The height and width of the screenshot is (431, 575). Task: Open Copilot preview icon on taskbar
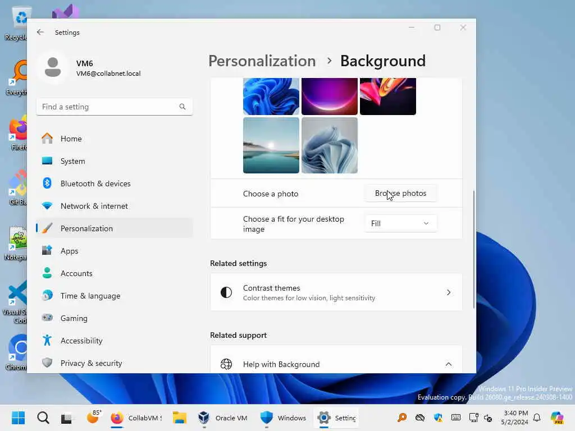(x=557, y=418)
